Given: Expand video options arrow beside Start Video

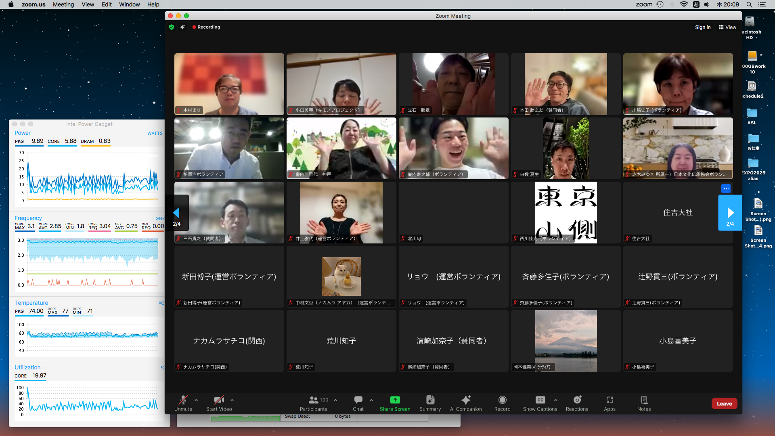Looking at the screenshot, I should coord(232,400).
